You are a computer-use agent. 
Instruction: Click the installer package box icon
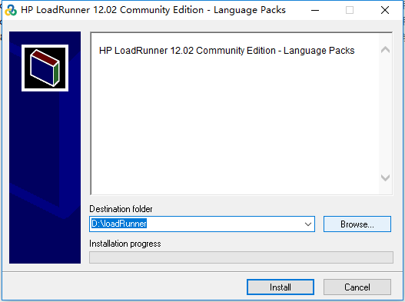pyautogui.click(x=45, y=68)
